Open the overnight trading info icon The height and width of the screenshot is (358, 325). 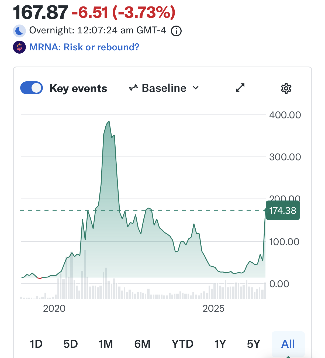pyautogui.click(x=176, y=31)
